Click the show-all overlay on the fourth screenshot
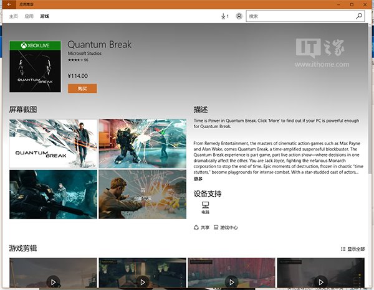 (x=142, y=195)
